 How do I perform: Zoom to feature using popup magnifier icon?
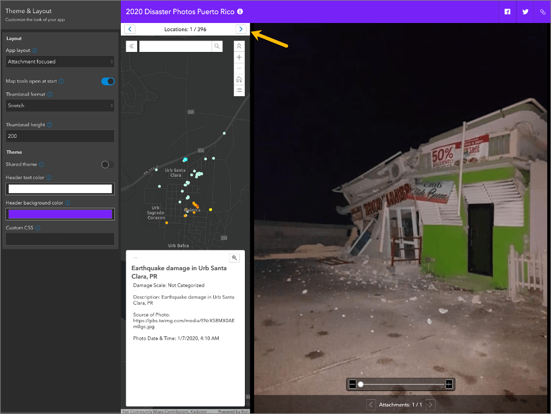click(x=235, y=258)
